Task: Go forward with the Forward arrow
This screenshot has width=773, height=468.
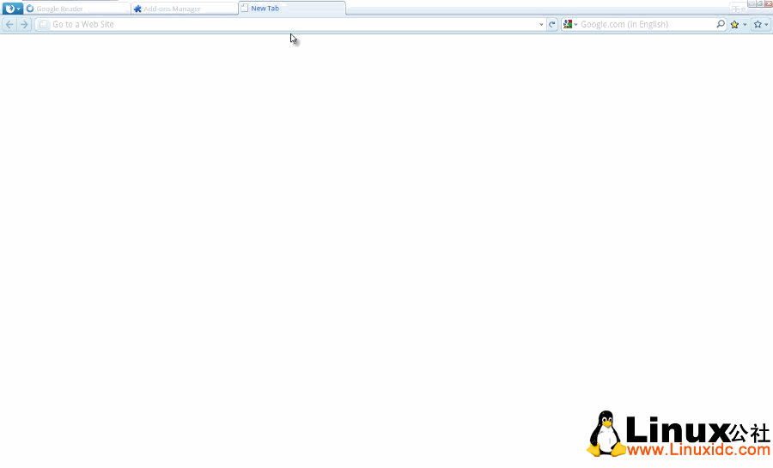Action: [x=24, y=24]
